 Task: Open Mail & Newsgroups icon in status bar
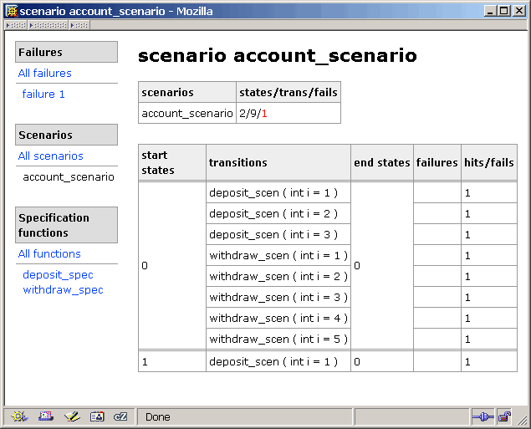(x=46, y=416)
